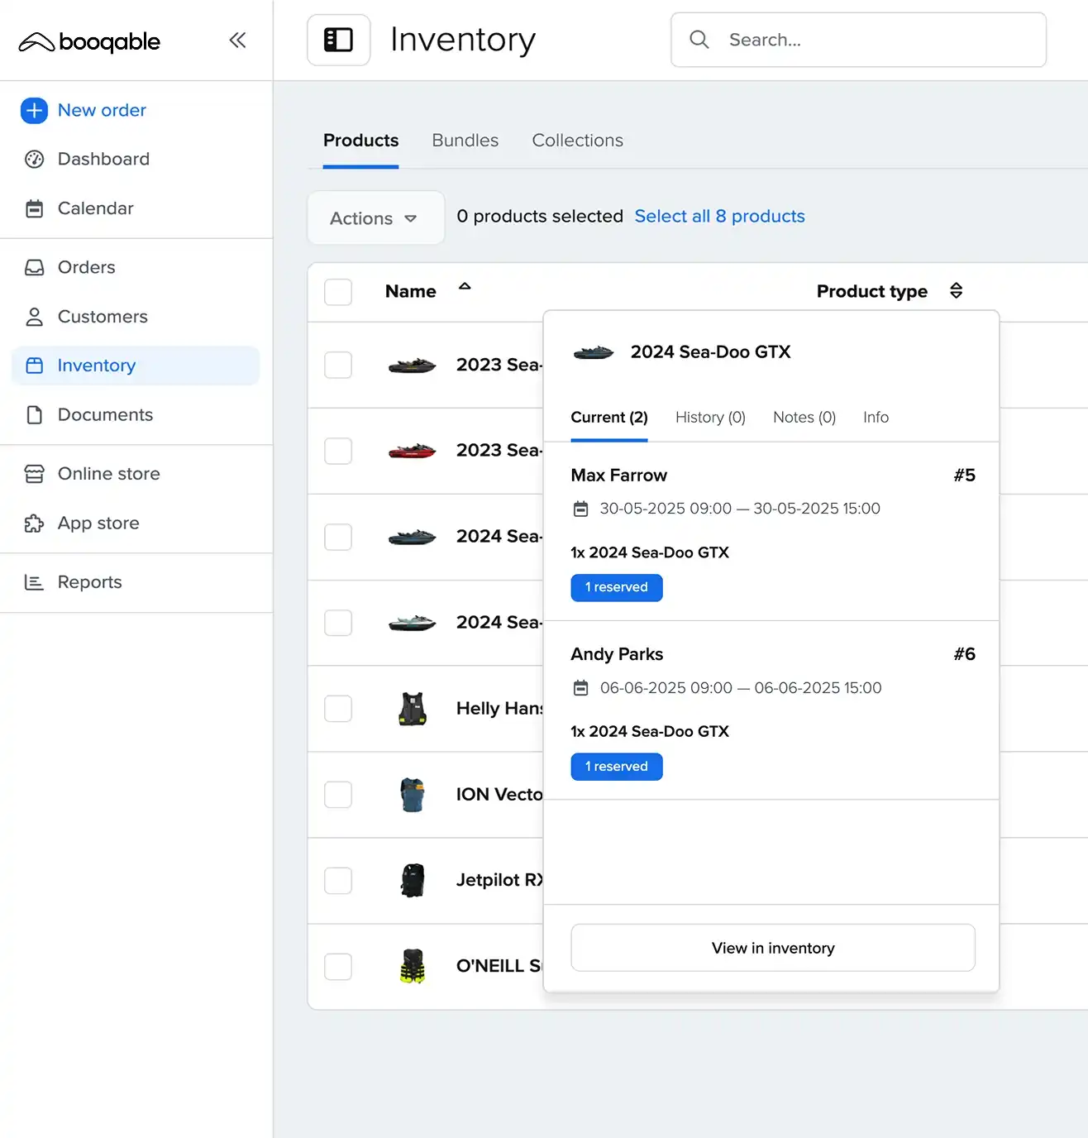Open Dashboard from the sidebar
The height and width of the screenshot is (1138, 1088).
tap(103, 159)
